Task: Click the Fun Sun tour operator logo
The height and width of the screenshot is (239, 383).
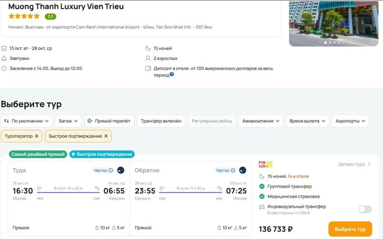Action: click(265, 164)
